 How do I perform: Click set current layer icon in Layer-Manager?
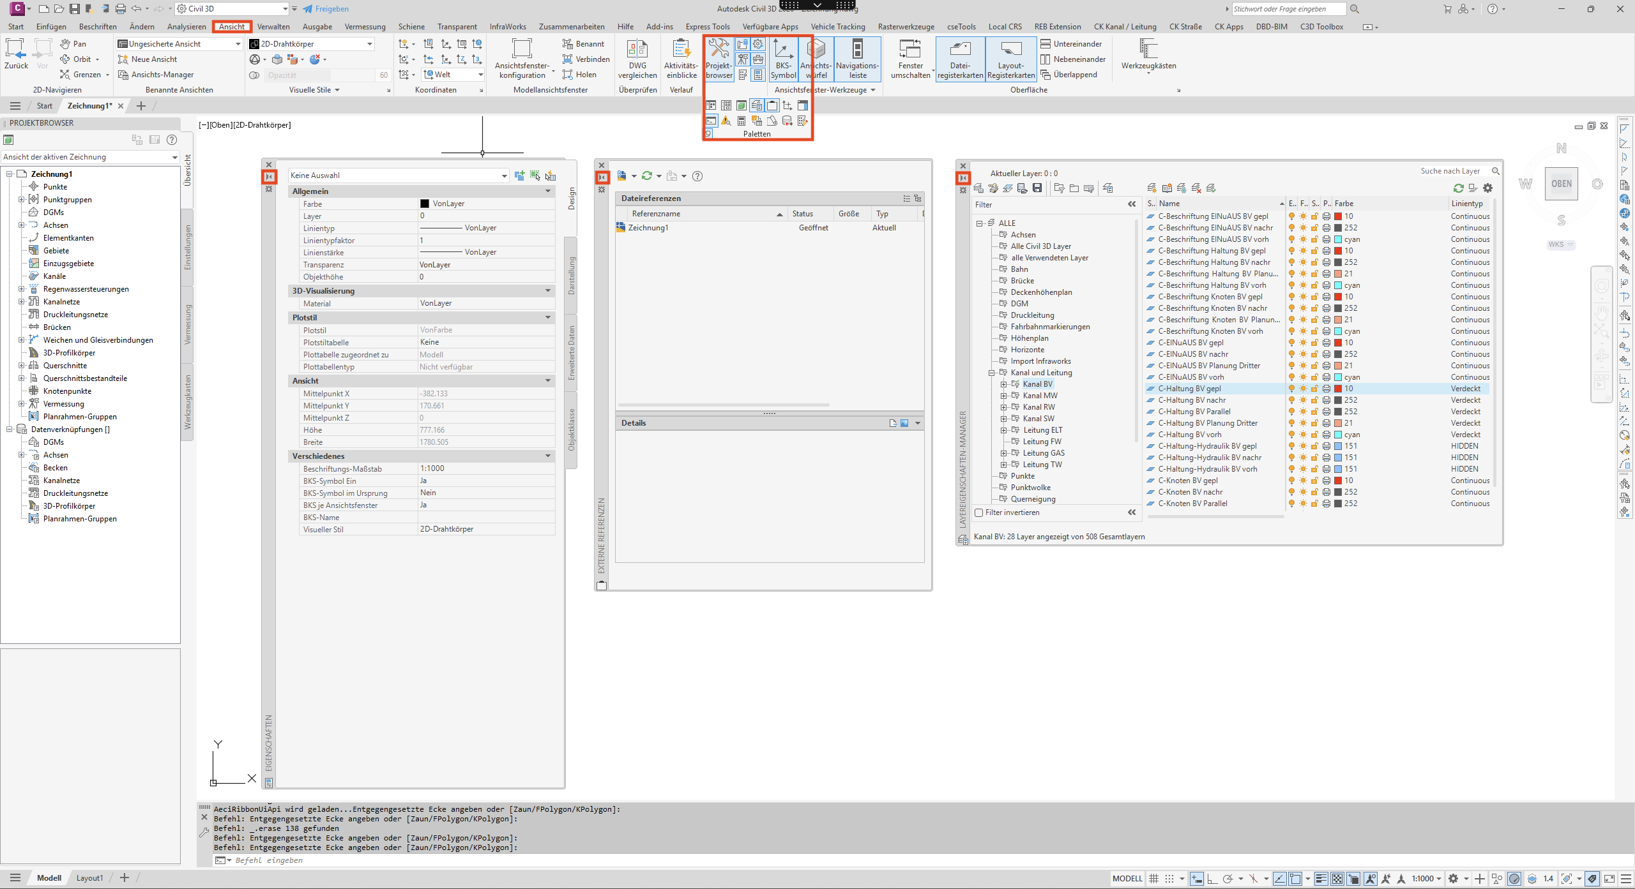point(1211,188)
